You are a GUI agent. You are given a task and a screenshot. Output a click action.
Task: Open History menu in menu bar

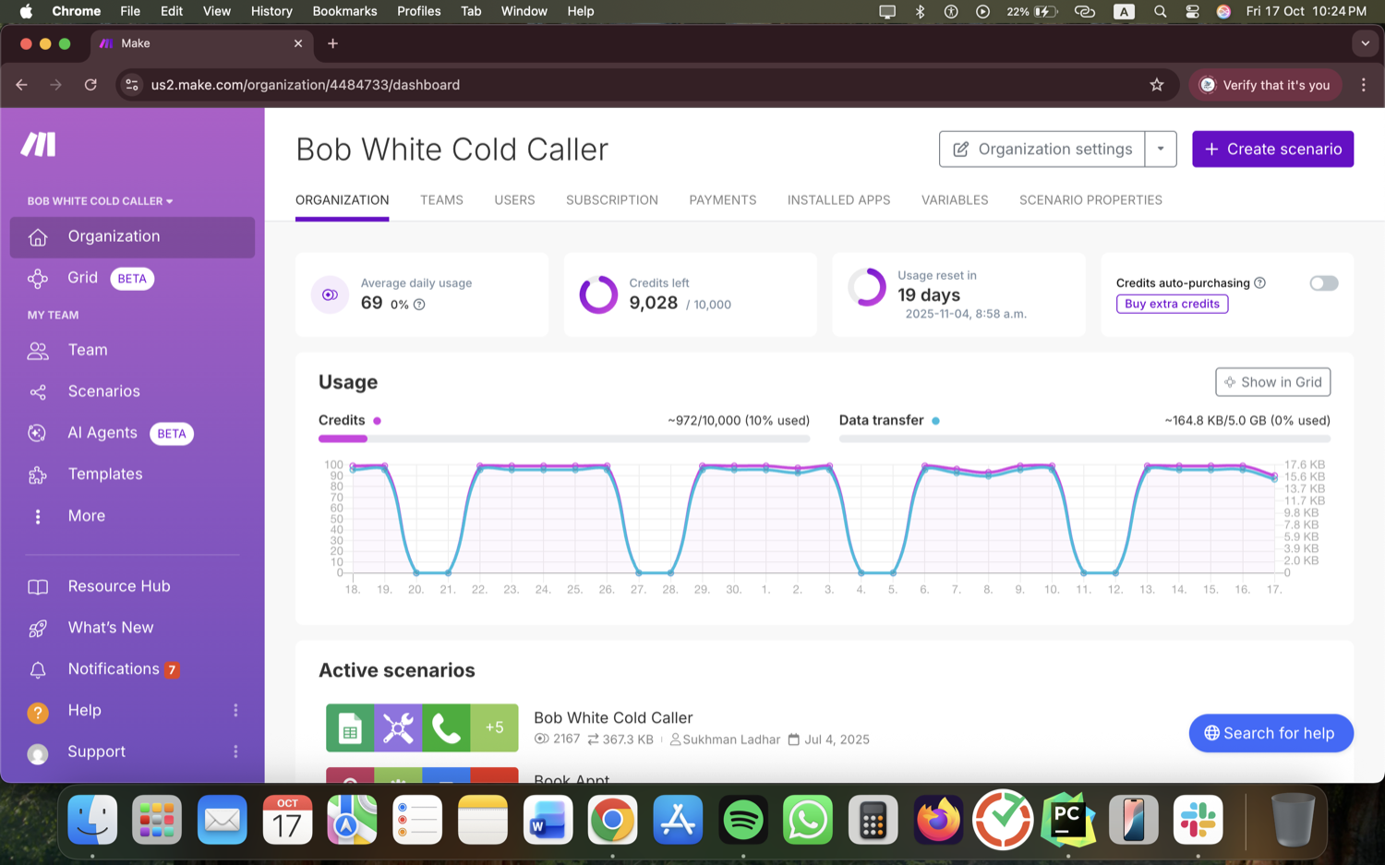click(x=271, y=11)
